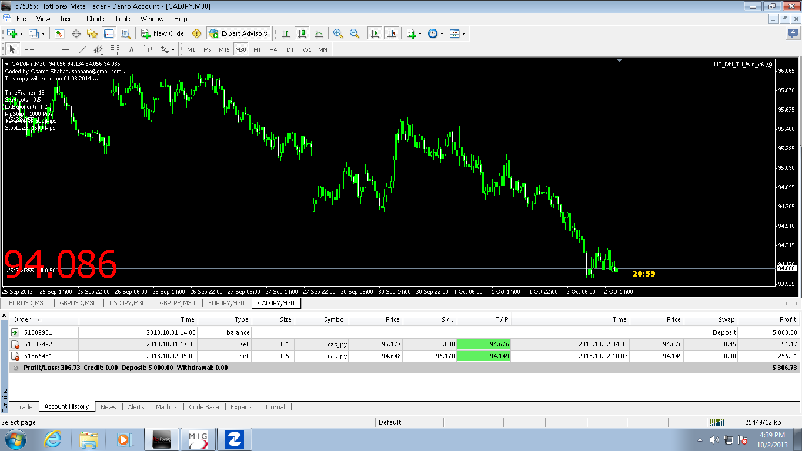Select order 51332492 row
The width and height of the screenshot is (802, 451).
point(405,344)
